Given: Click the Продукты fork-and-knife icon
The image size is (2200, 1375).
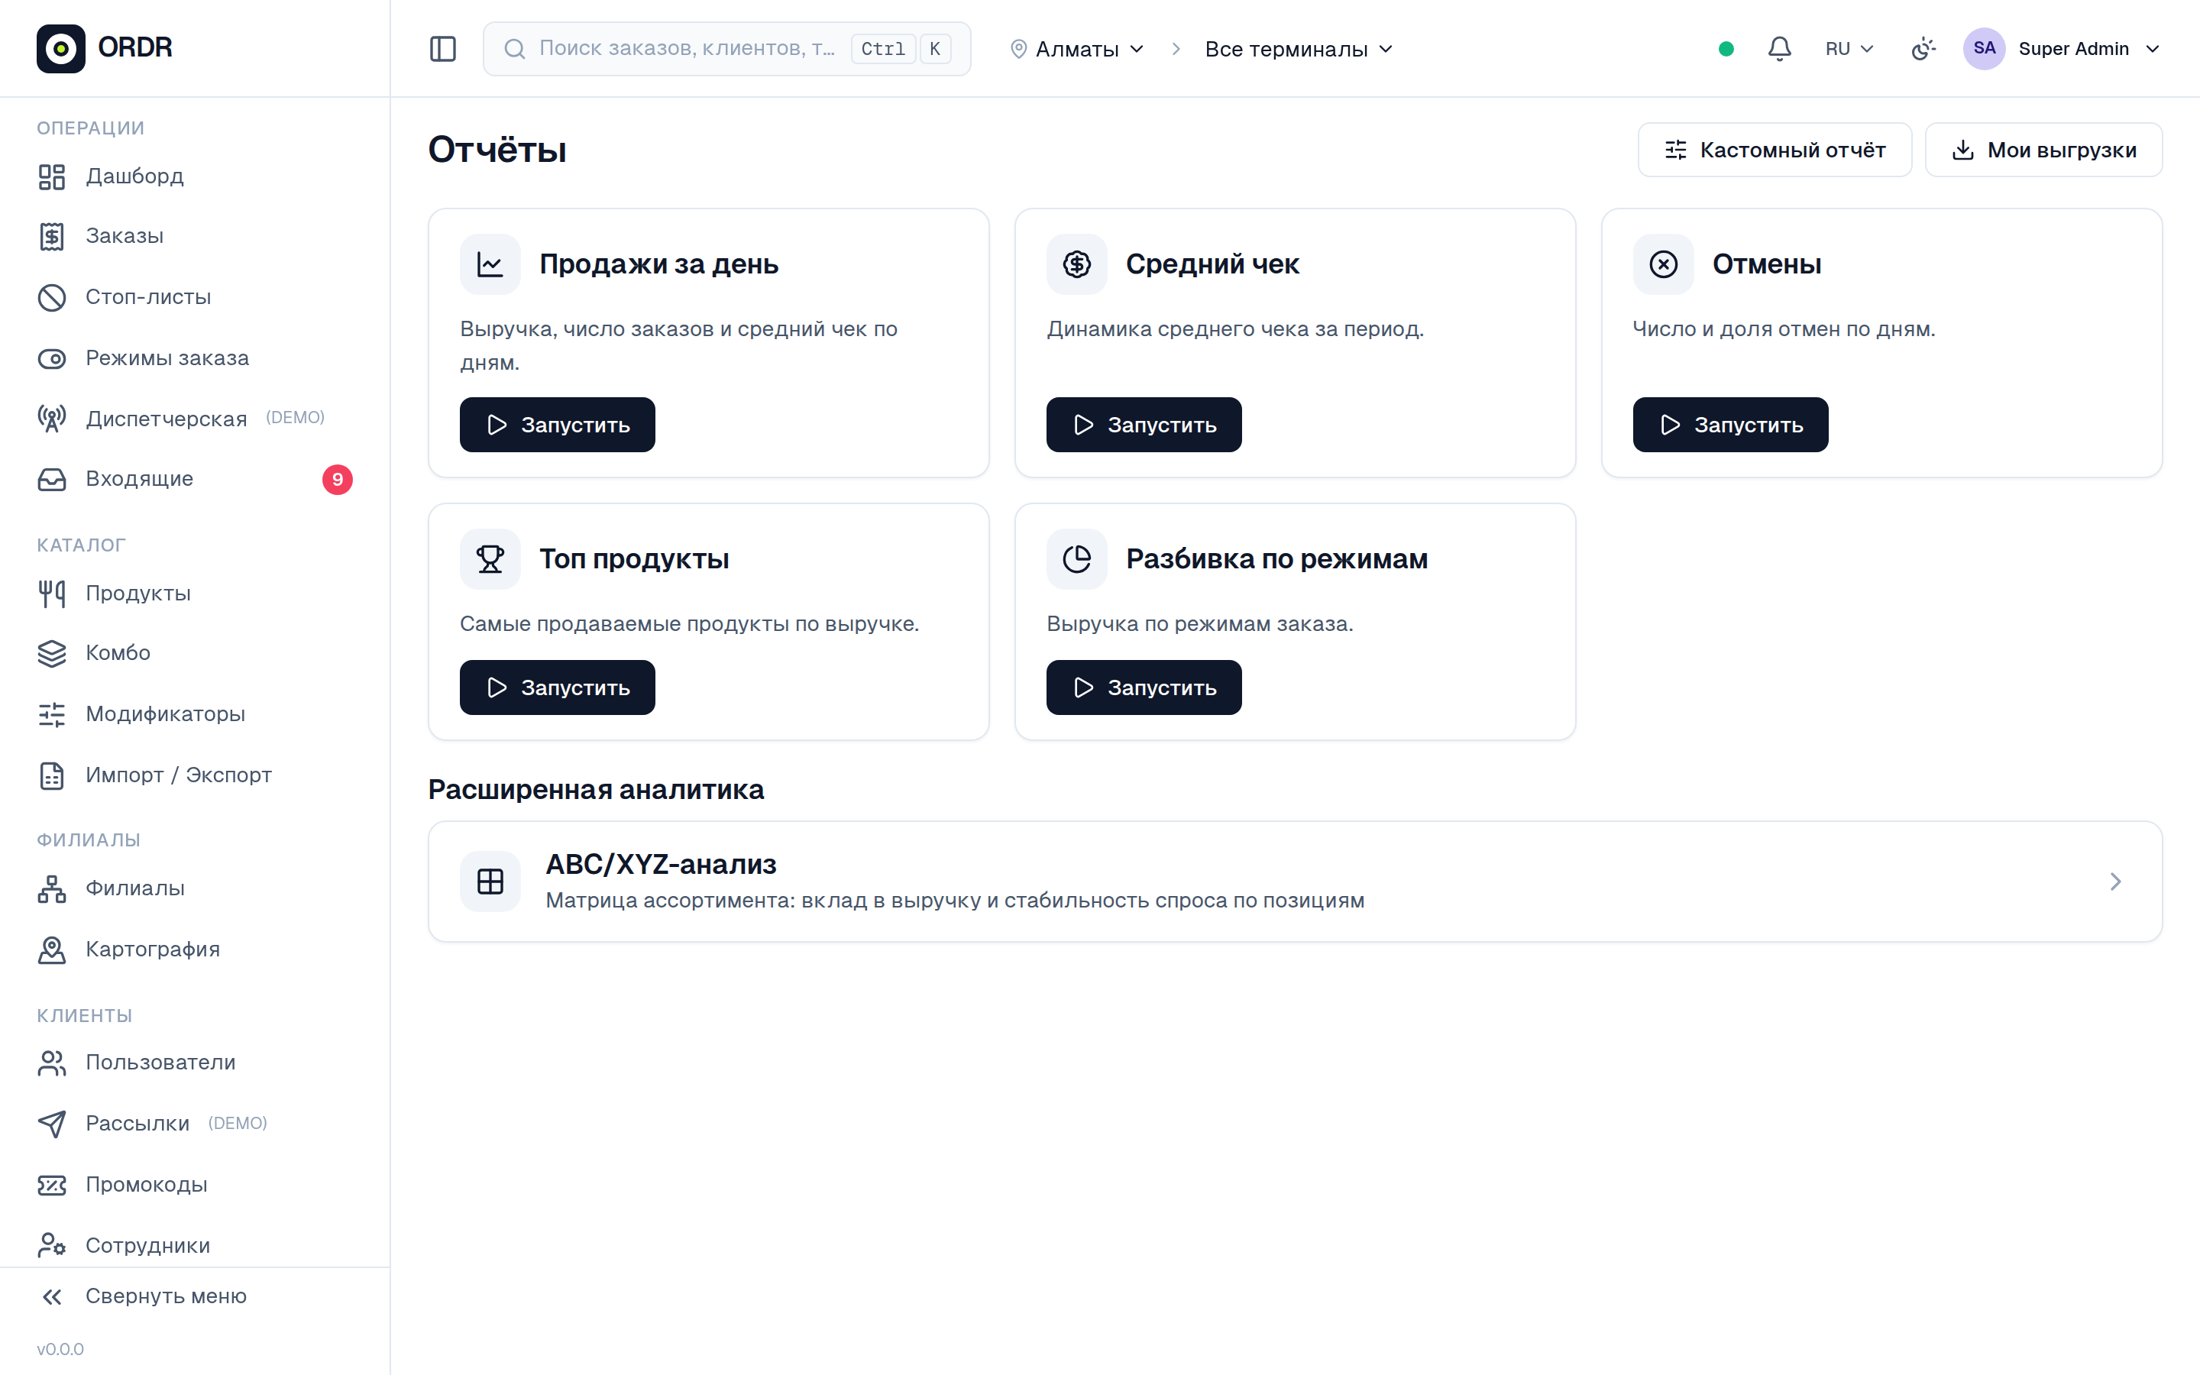Looking at the screenshot, I should 52,594.
